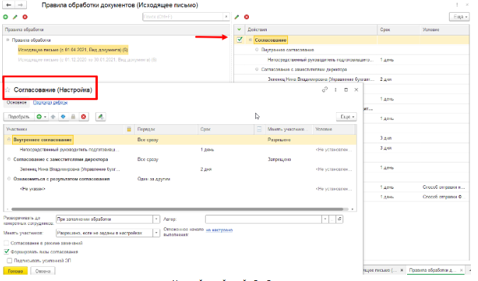Viewport: 478px width, 281px height.
Task: Select Непосредственный руководитель row in dialog
Action: (180, 150)
